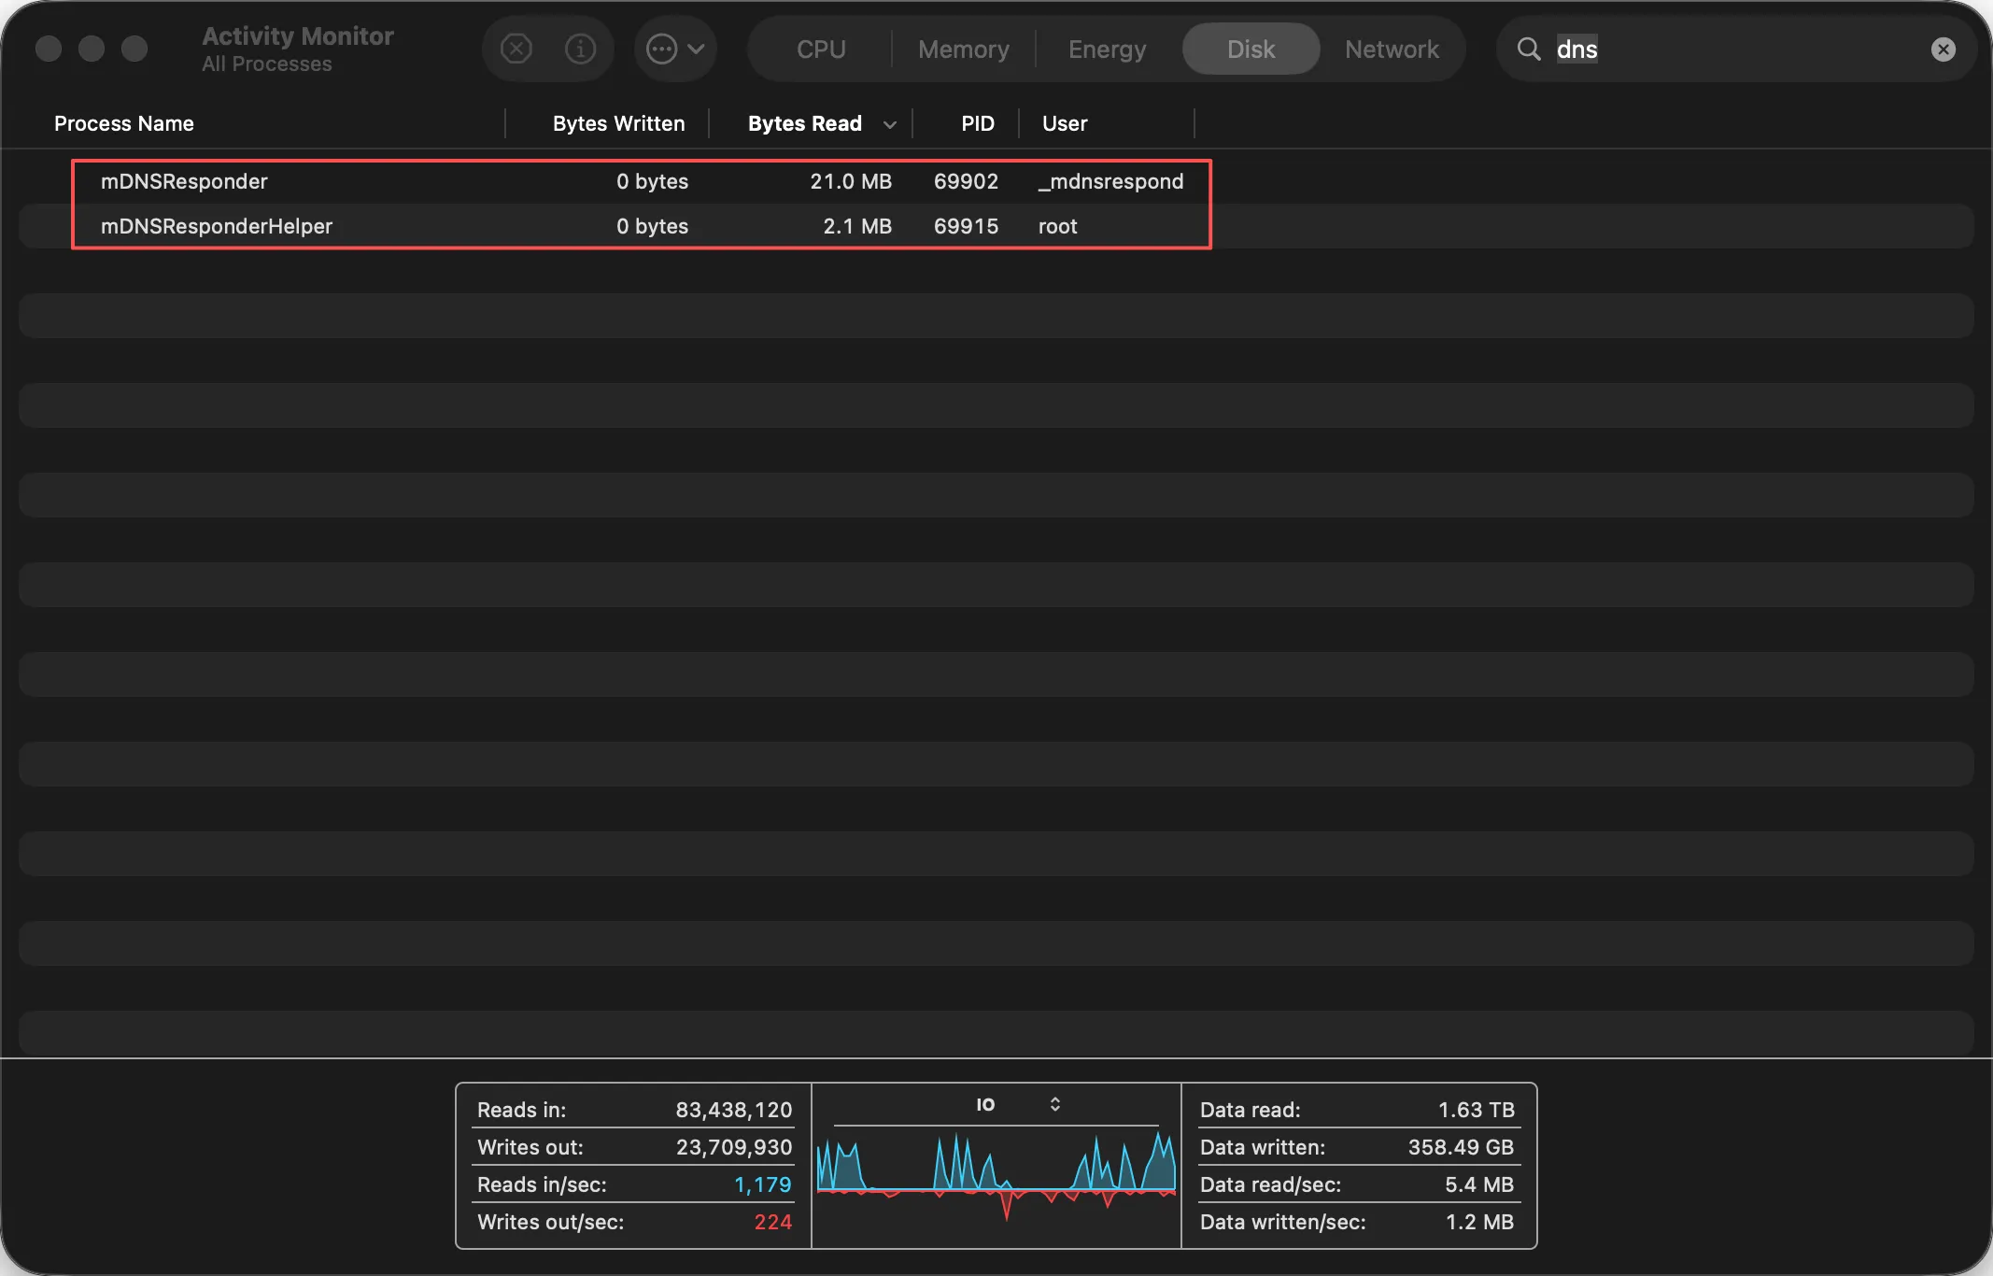
Task: Select the Disk tab
Action: click(1251, 49)
